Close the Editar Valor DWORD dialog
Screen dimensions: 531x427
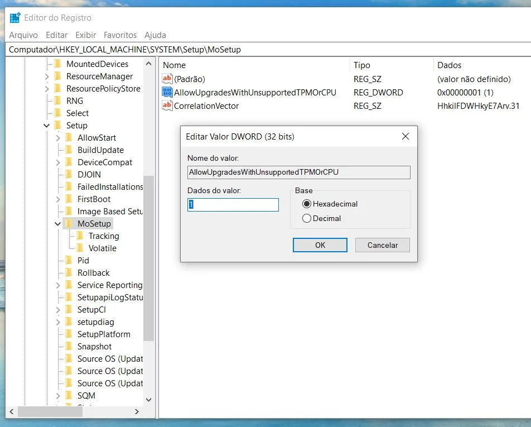[406, 136]
